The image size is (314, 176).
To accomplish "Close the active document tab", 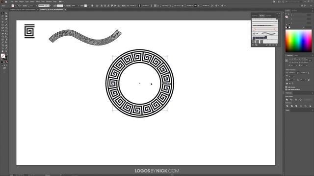I will tap(65, 10).
